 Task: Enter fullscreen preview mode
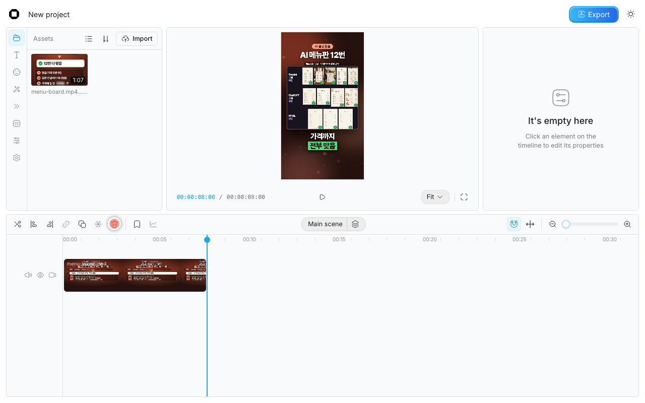coord(464,197)
